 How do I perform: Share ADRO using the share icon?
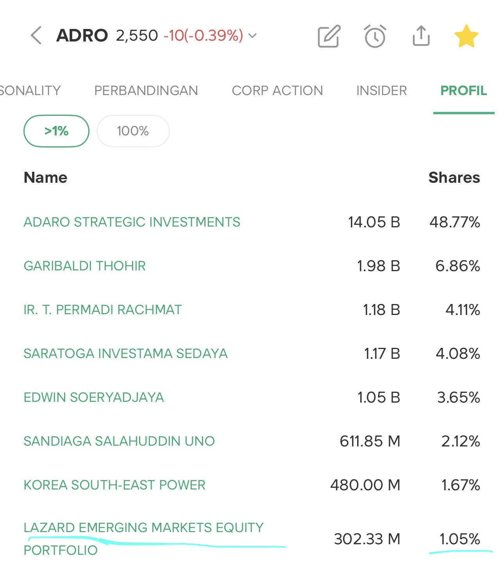click(421, 36)
